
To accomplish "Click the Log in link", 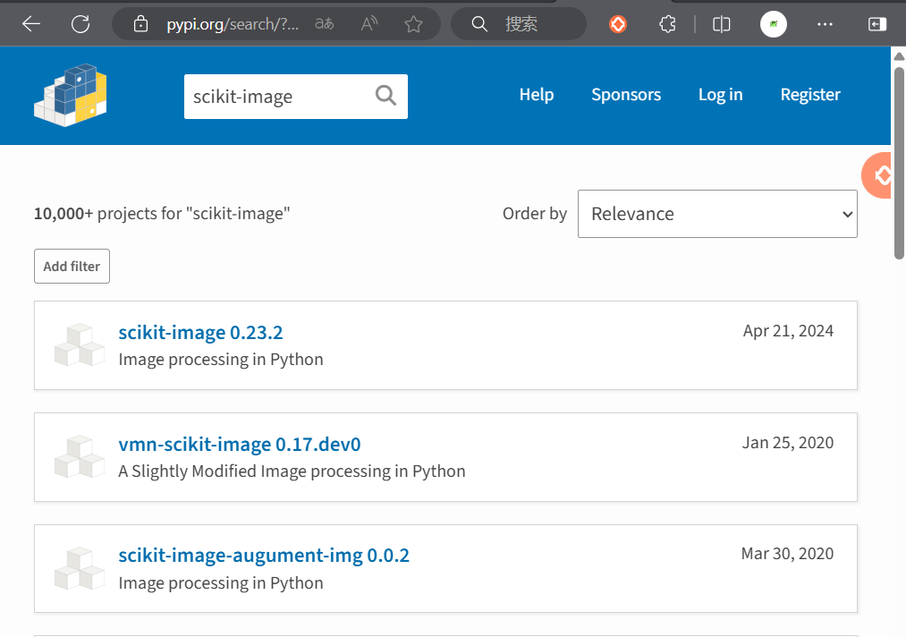I will (x=720, y=95).
